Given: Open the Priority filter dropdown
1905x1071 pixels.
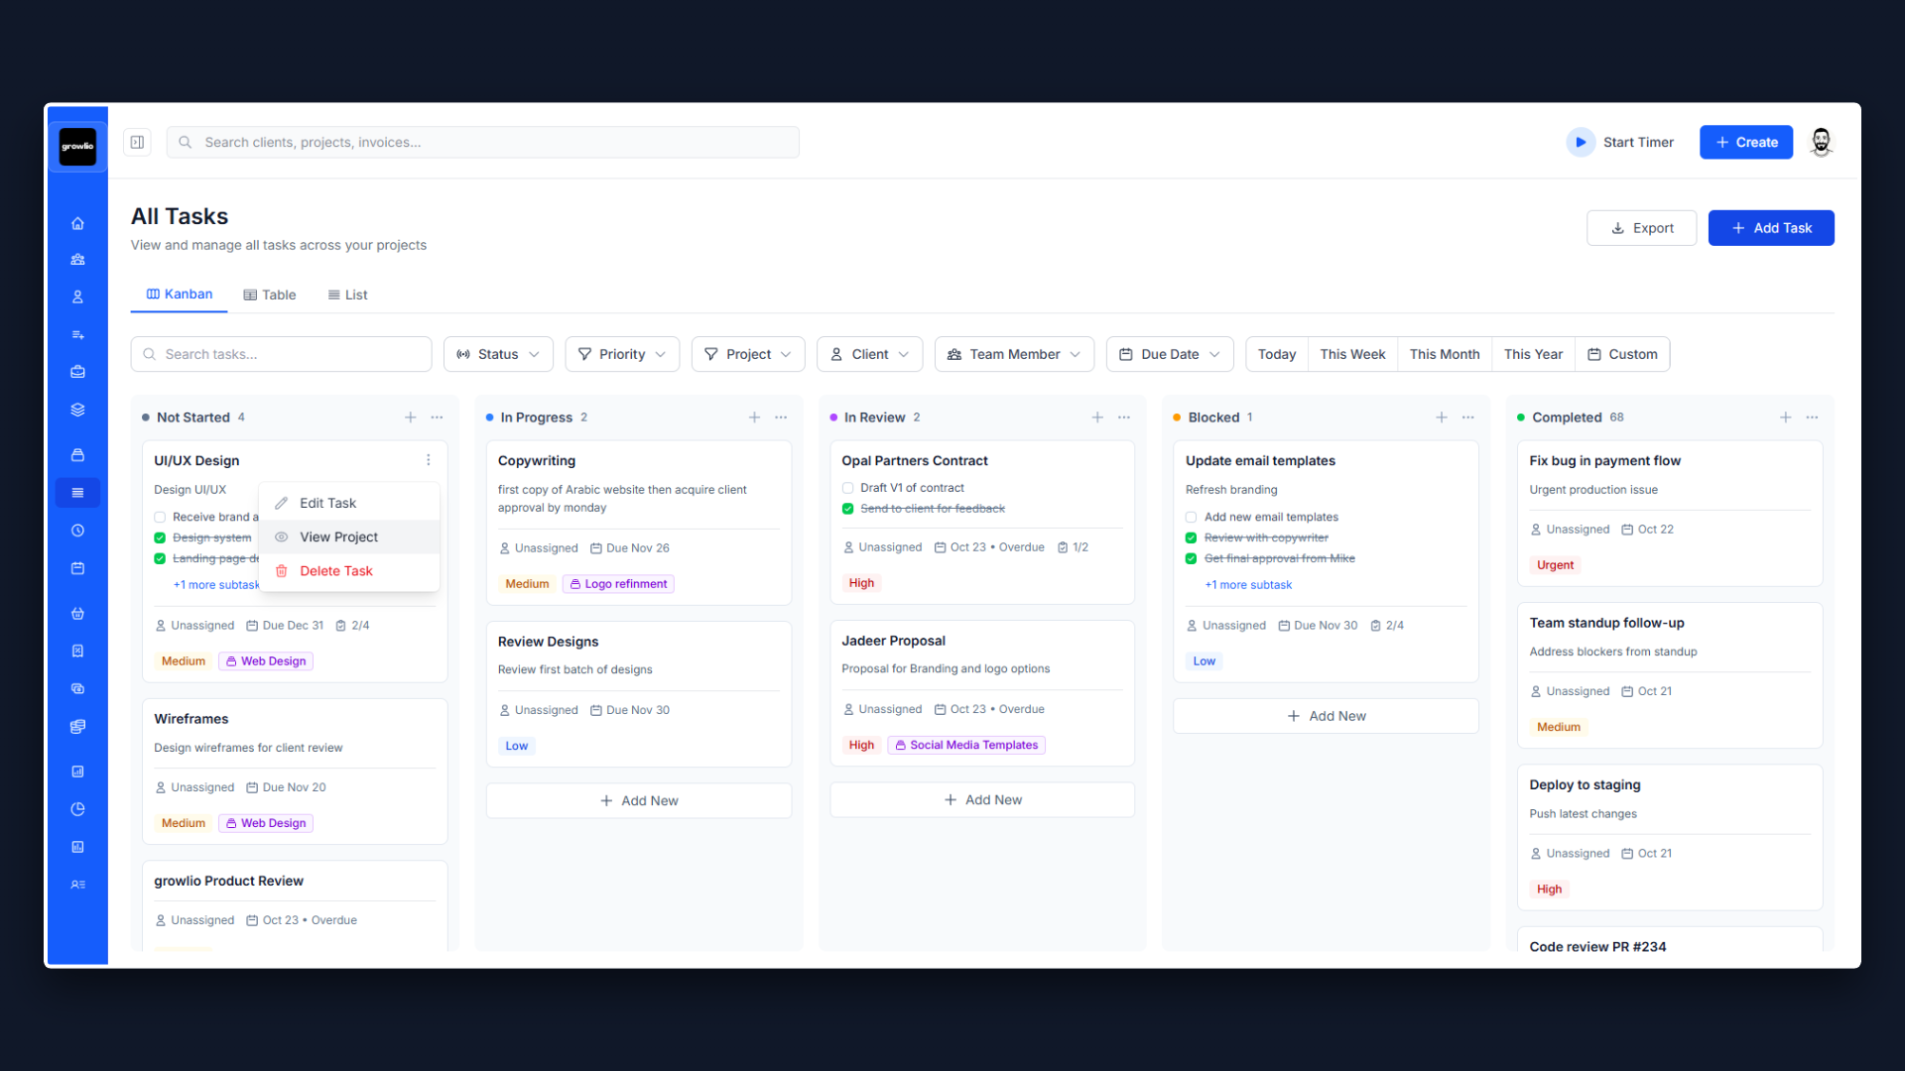Looking at the screenshot, I should pos(622,354).
